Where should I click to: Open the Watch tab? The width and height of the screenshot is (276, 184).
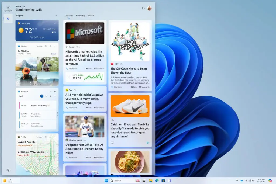91,15
